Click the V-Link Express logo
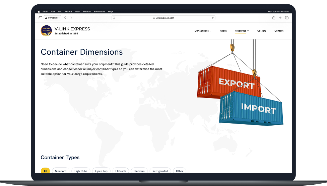 click(x=46, y=31)
